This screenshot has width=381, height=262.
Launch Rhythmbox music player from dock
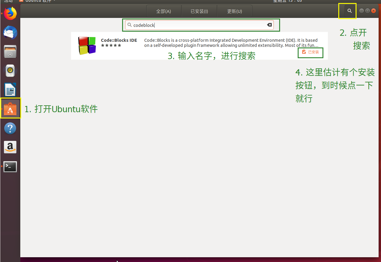(10, 70)
